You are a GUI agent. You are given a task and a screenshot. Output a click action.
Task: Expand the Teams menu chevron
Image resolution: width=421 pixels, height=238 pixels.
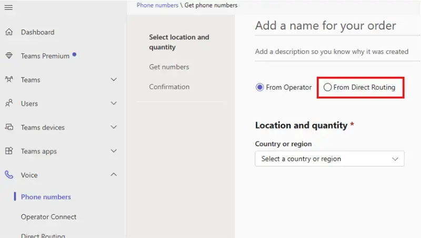point(114,80)
